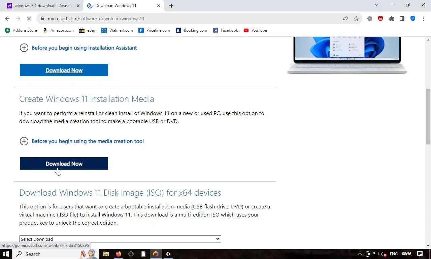Viewport: 431px width, 259px height.
Task: Bookmark this page with the star
Action: (x=356, y=19)
